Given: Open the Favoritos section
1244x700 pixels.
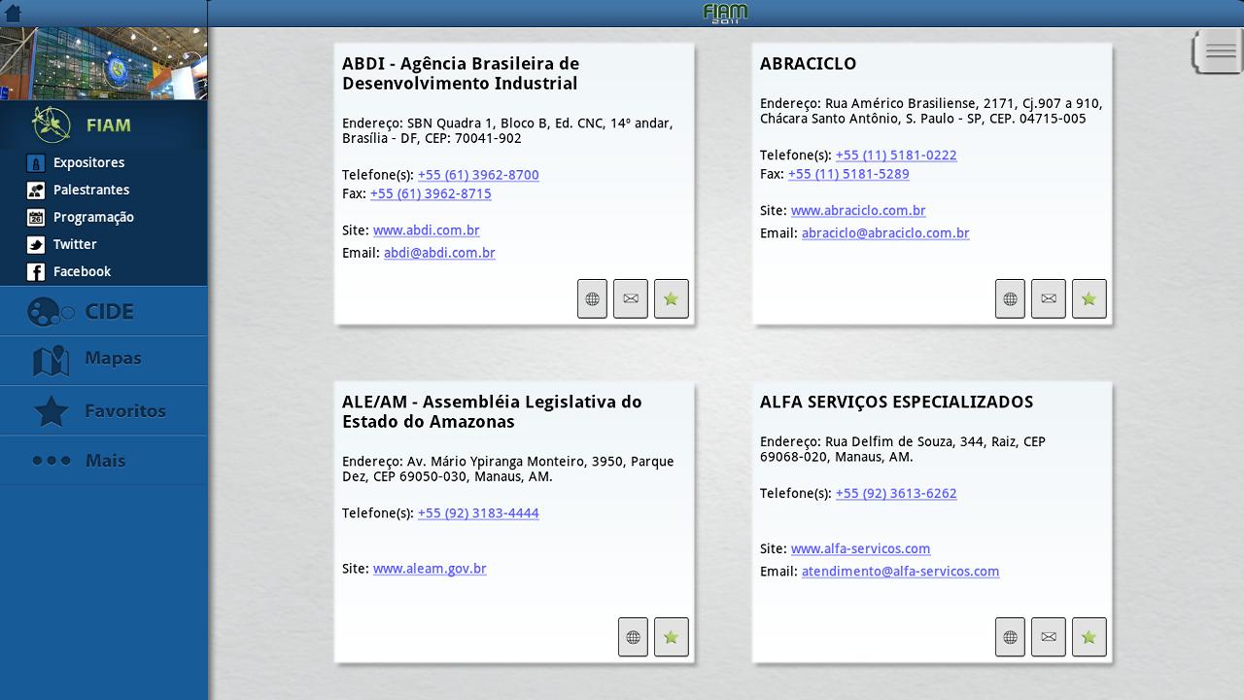Looking at the screenshot, I should tap(104, 410).
